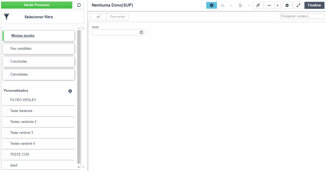Click the bar chart icon in the toolbar

pos(223,5)
